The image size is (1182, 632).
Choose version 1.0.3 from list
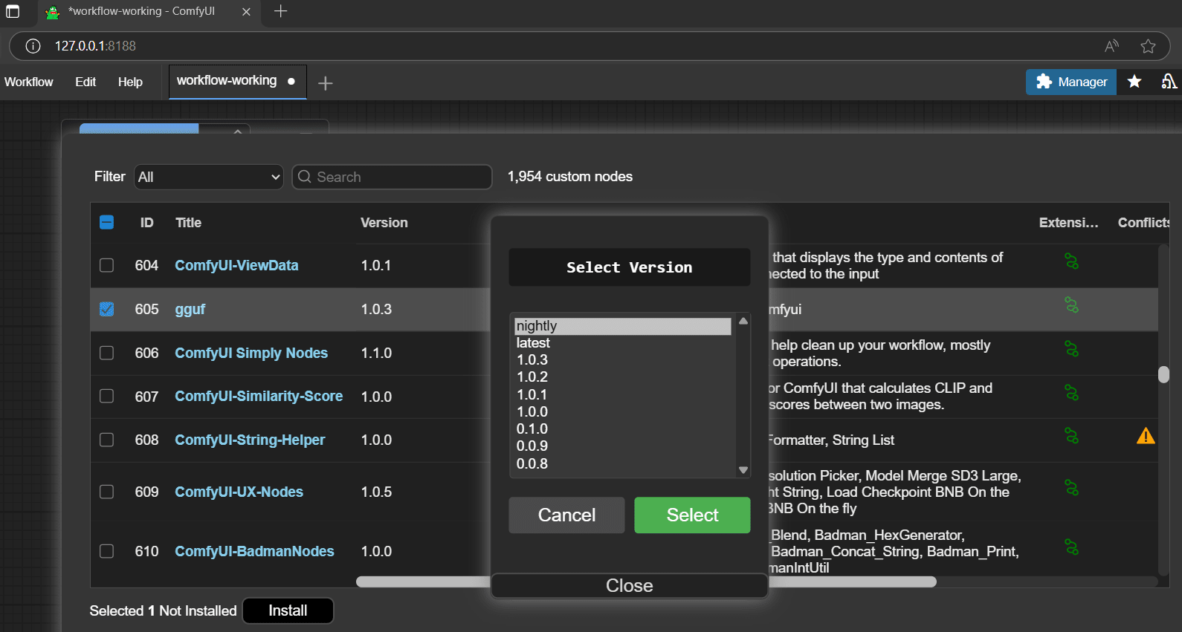click(x=623, y=360)
